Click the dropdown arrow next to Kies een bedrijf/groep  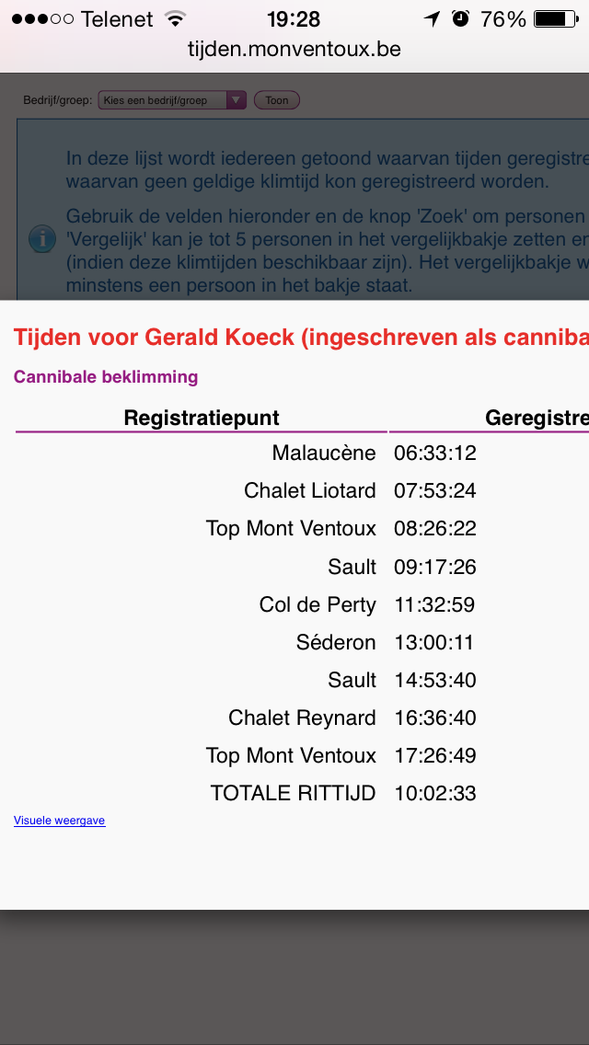pos(237,100)
